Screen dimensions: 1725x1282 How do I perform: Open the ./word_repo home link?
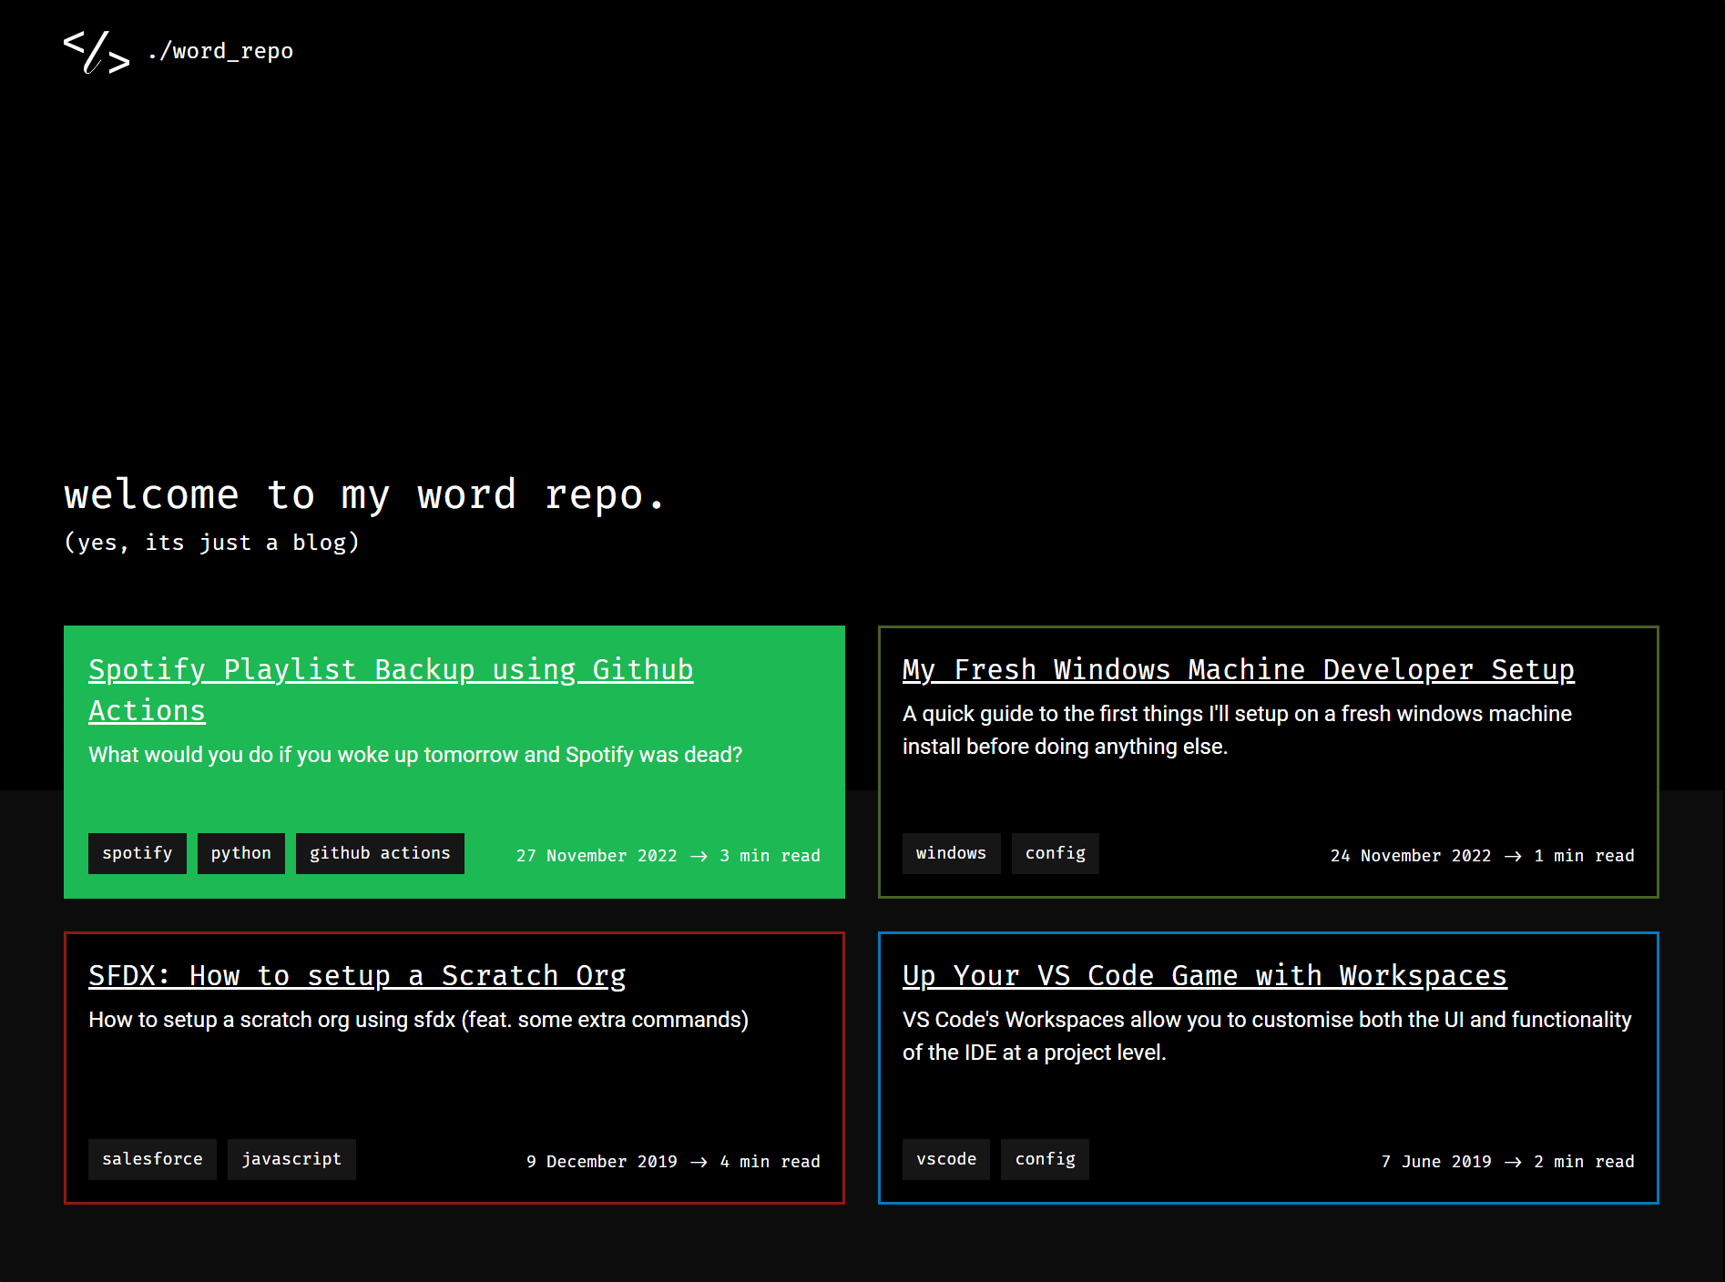[x=220, y=51]
